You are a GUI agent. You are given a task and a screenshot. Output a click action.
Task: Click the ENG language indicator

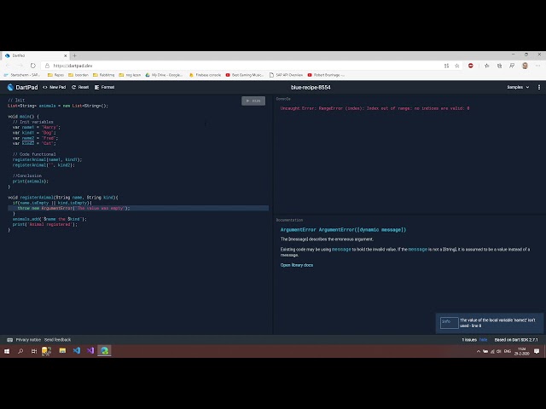(x=508, y=351)
